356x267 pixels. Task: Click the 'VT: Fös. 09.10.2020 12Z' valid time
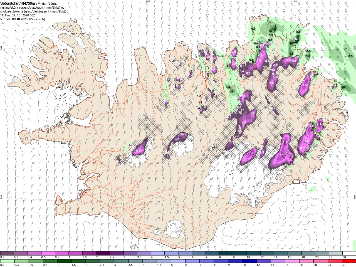click(17, 19)
